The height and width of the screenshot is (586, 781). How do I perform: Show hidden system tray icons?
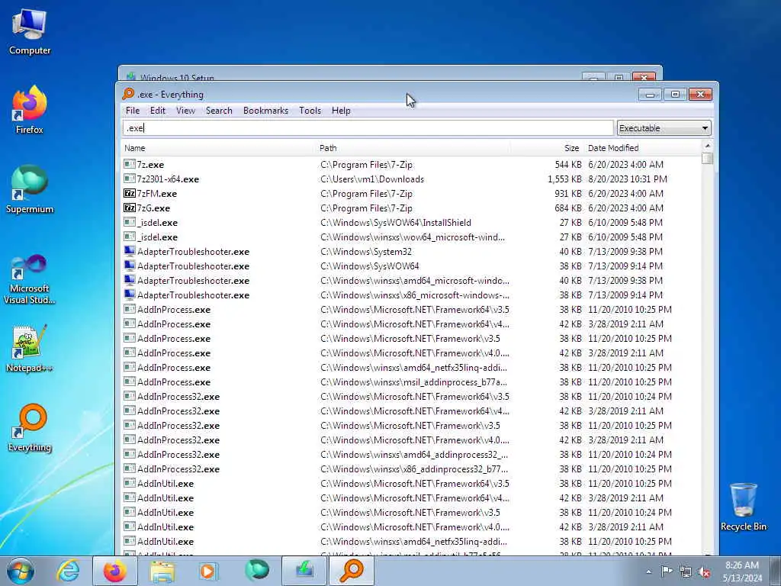[x=648, y=572]
